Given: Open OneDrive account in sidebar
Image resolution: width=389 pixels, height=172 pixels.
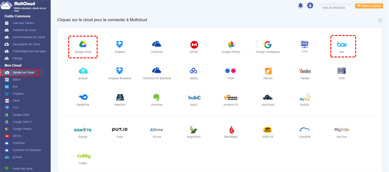Looking at the screenshot, I should [19, 143].
